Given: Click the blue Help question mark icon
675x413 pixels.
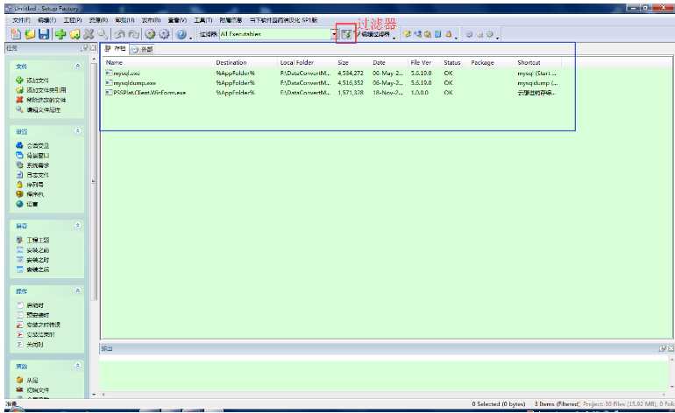Looking at the screenshot, I should pos(181,34).
